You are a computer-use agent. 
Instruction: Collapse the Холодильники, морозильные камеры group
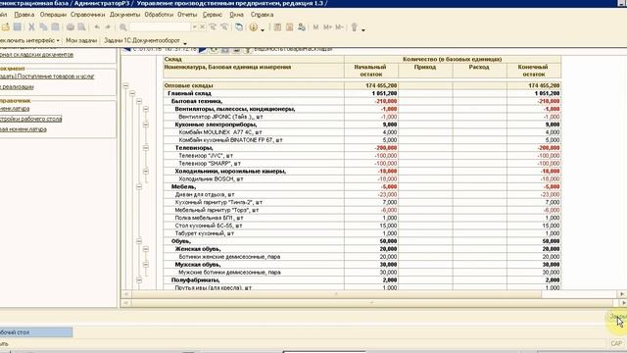(146, 172)
